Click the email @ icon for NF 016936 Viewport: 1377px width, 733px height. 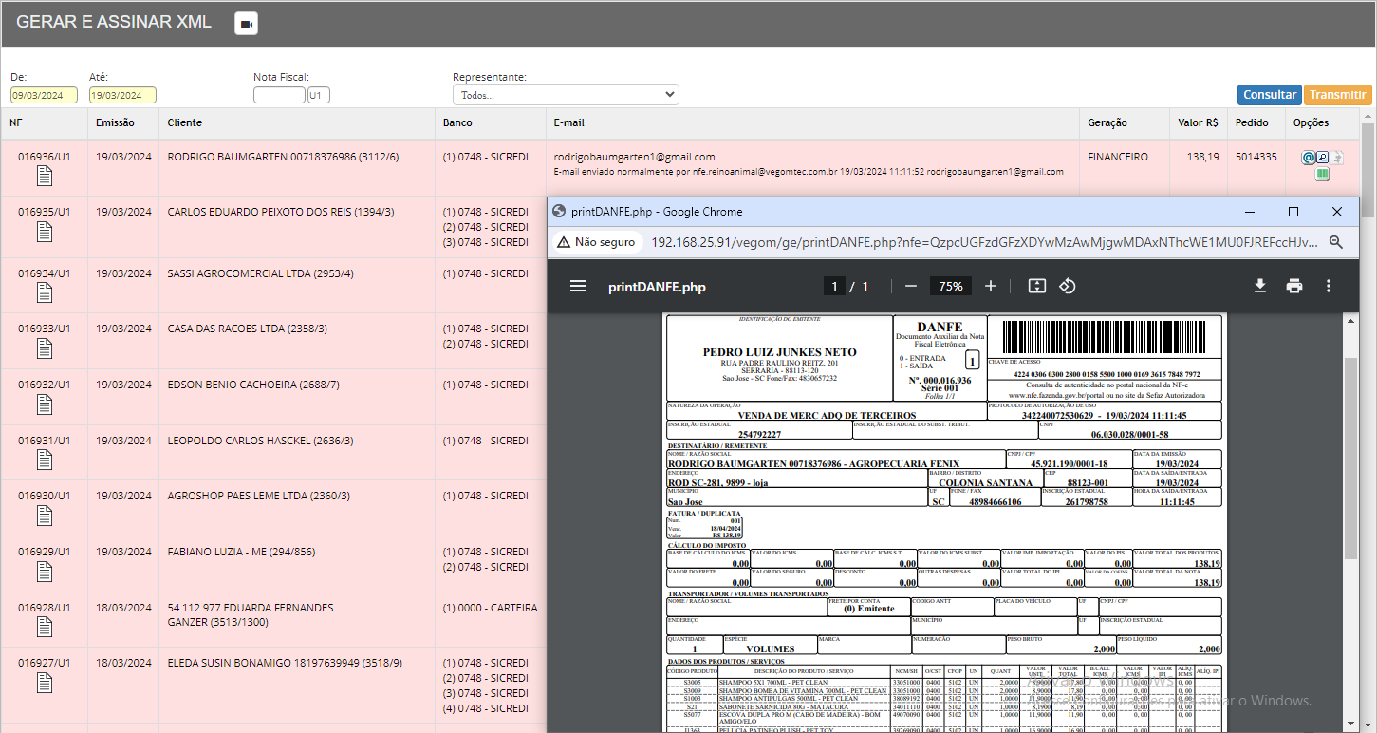(1308, 158)
